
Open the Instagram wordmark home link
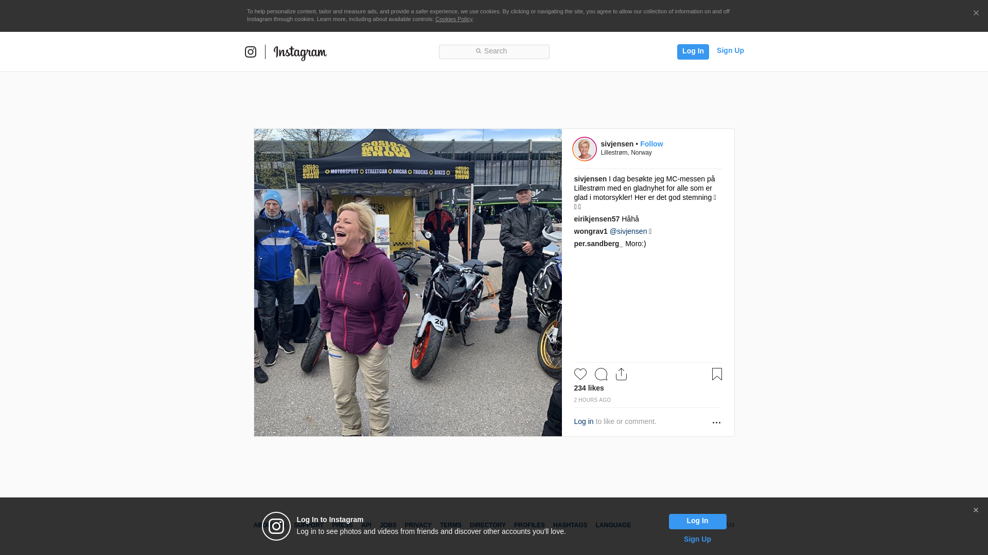tap(300, 52)
